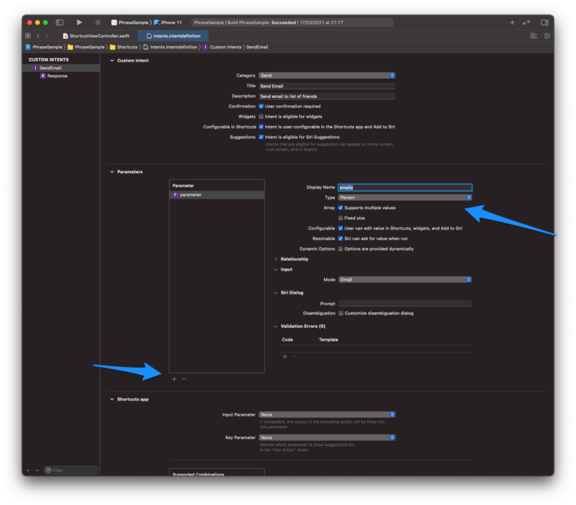Click the Display Name emails field
This screenshot has height=505, width=576.
tap(405, 187)
